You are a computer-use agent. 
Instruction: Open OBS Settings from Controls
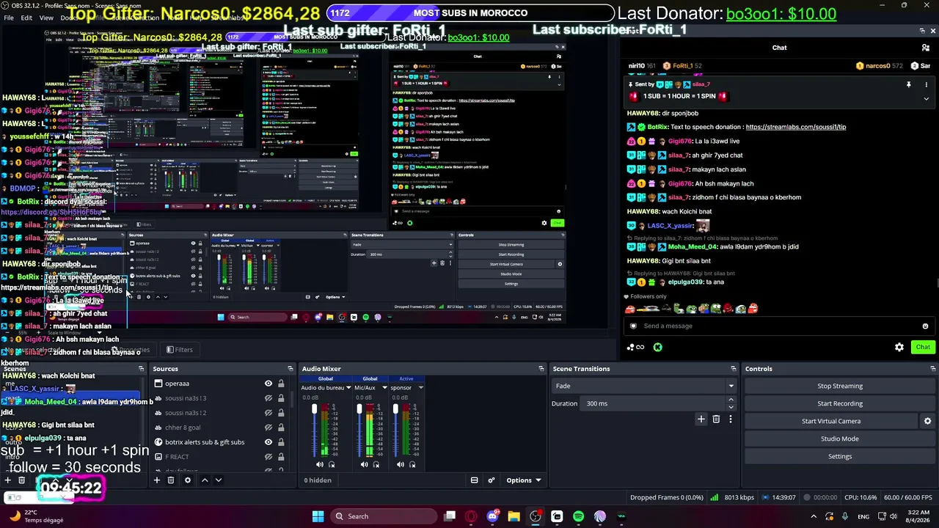point(840,456)
